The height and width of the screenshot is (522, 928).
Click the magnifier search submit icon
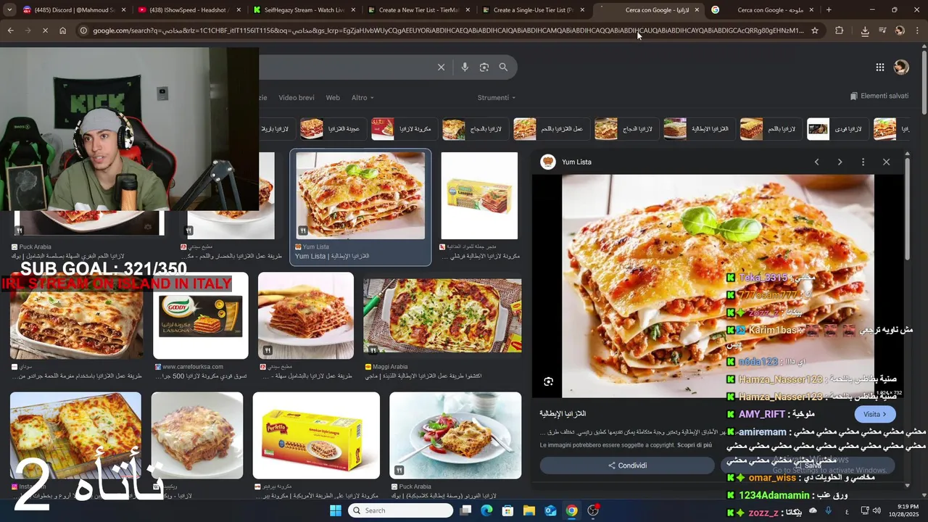coord(503,67)
